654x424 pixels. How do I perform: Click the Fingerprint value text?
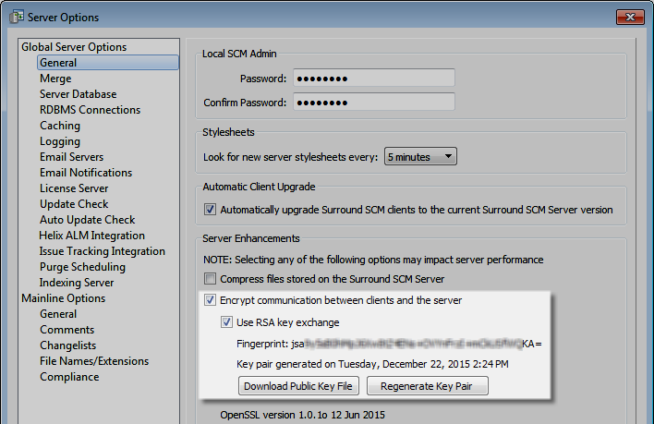[417, 344]
